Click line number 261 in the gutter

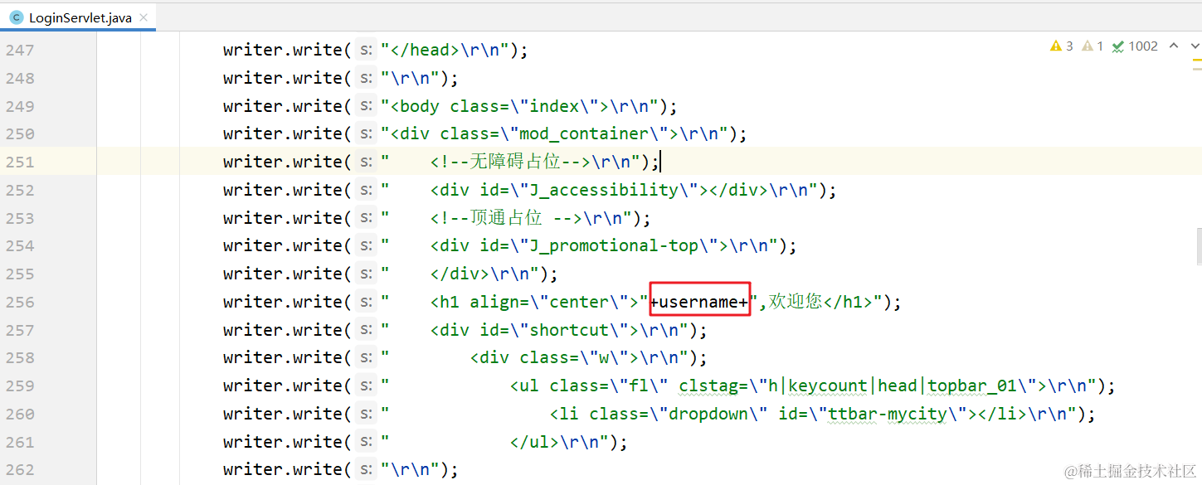[20, 443]
